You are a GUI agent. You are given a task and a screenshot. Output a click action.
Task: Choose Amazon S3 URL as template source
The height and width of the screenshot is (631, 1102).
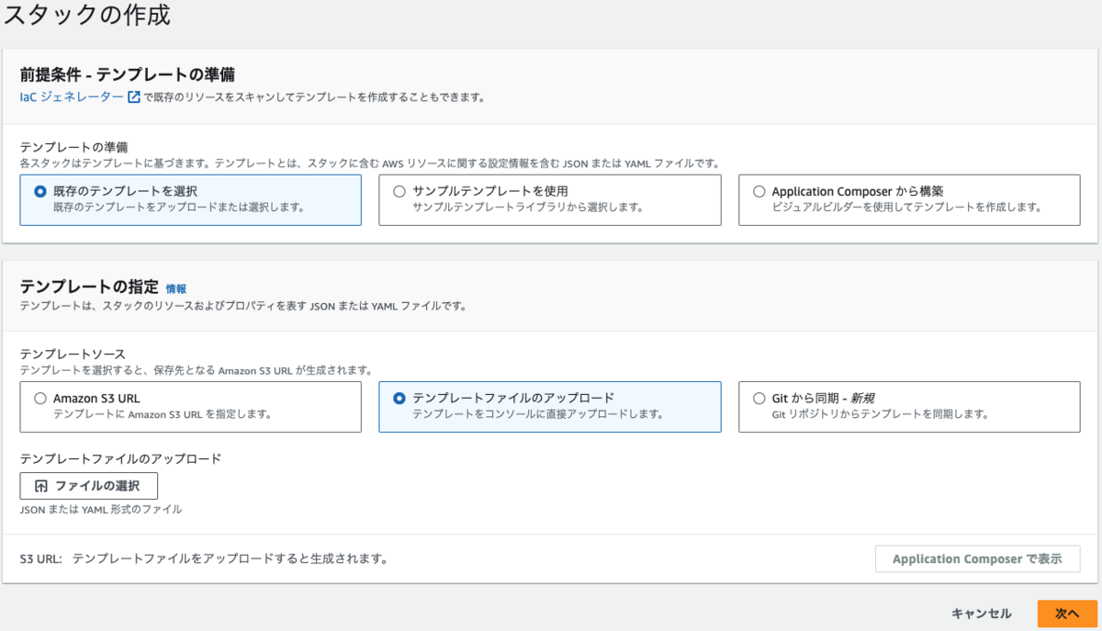39,399
